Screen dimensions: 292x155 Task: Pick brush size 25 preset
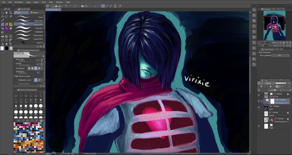point(36,107)
